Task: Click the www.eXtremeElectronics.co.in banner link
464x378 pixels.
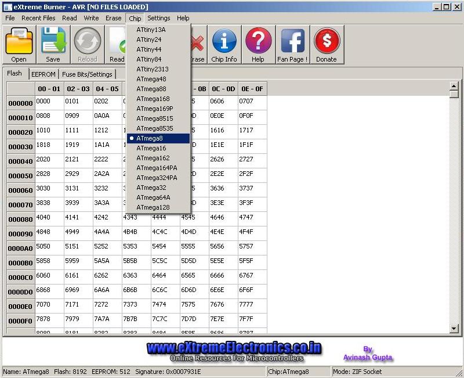Action: click(x=234, y=348)
